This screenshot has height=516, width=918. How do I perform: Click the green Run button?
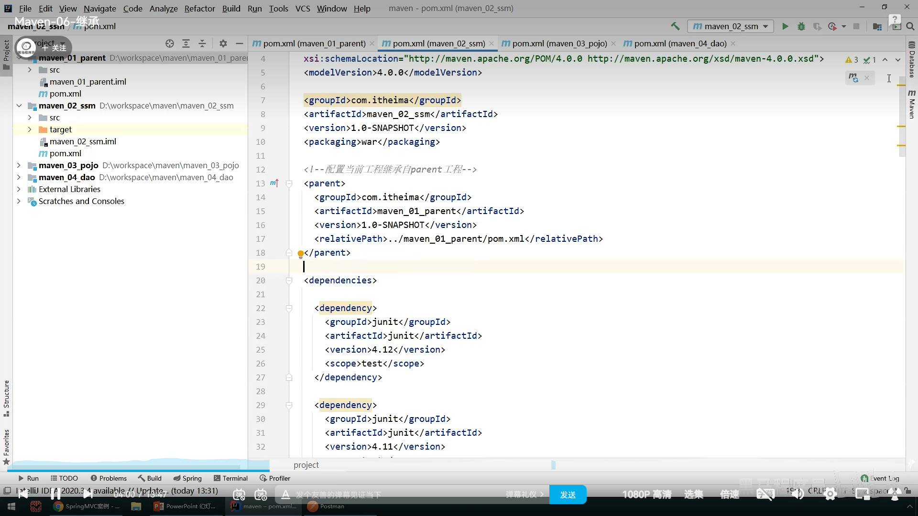pyautogui.click(x=785, y=27)
